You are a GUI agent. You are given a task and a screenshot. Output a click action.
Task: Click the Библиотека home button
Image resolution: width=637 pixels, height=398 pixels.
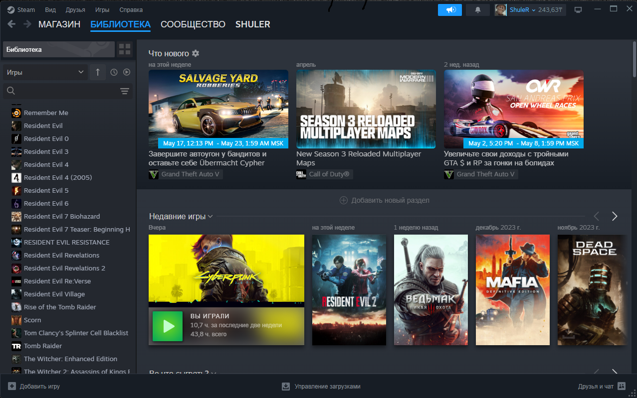click(x=59, y=49)
